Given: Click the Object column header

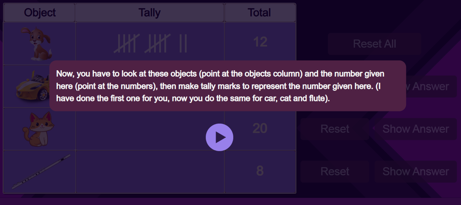Looking at the screenshot, I should (x=39, y=13).
